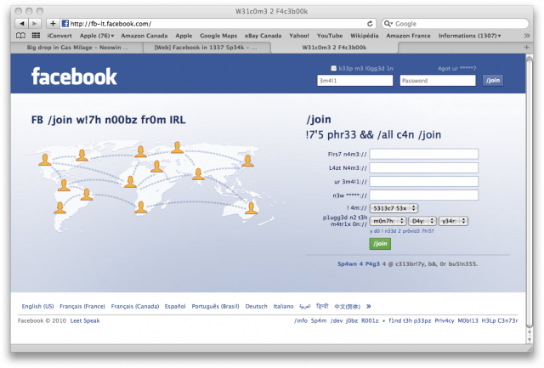Open the eBay Canada bookmark
544x368 pixels.
(263, 36)
